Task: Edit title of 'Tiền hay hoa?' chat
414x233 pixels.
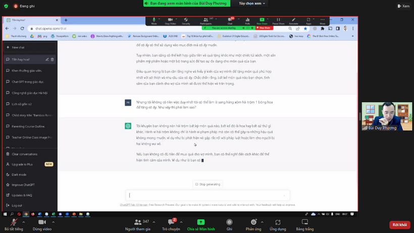Action: pos(47,60)
